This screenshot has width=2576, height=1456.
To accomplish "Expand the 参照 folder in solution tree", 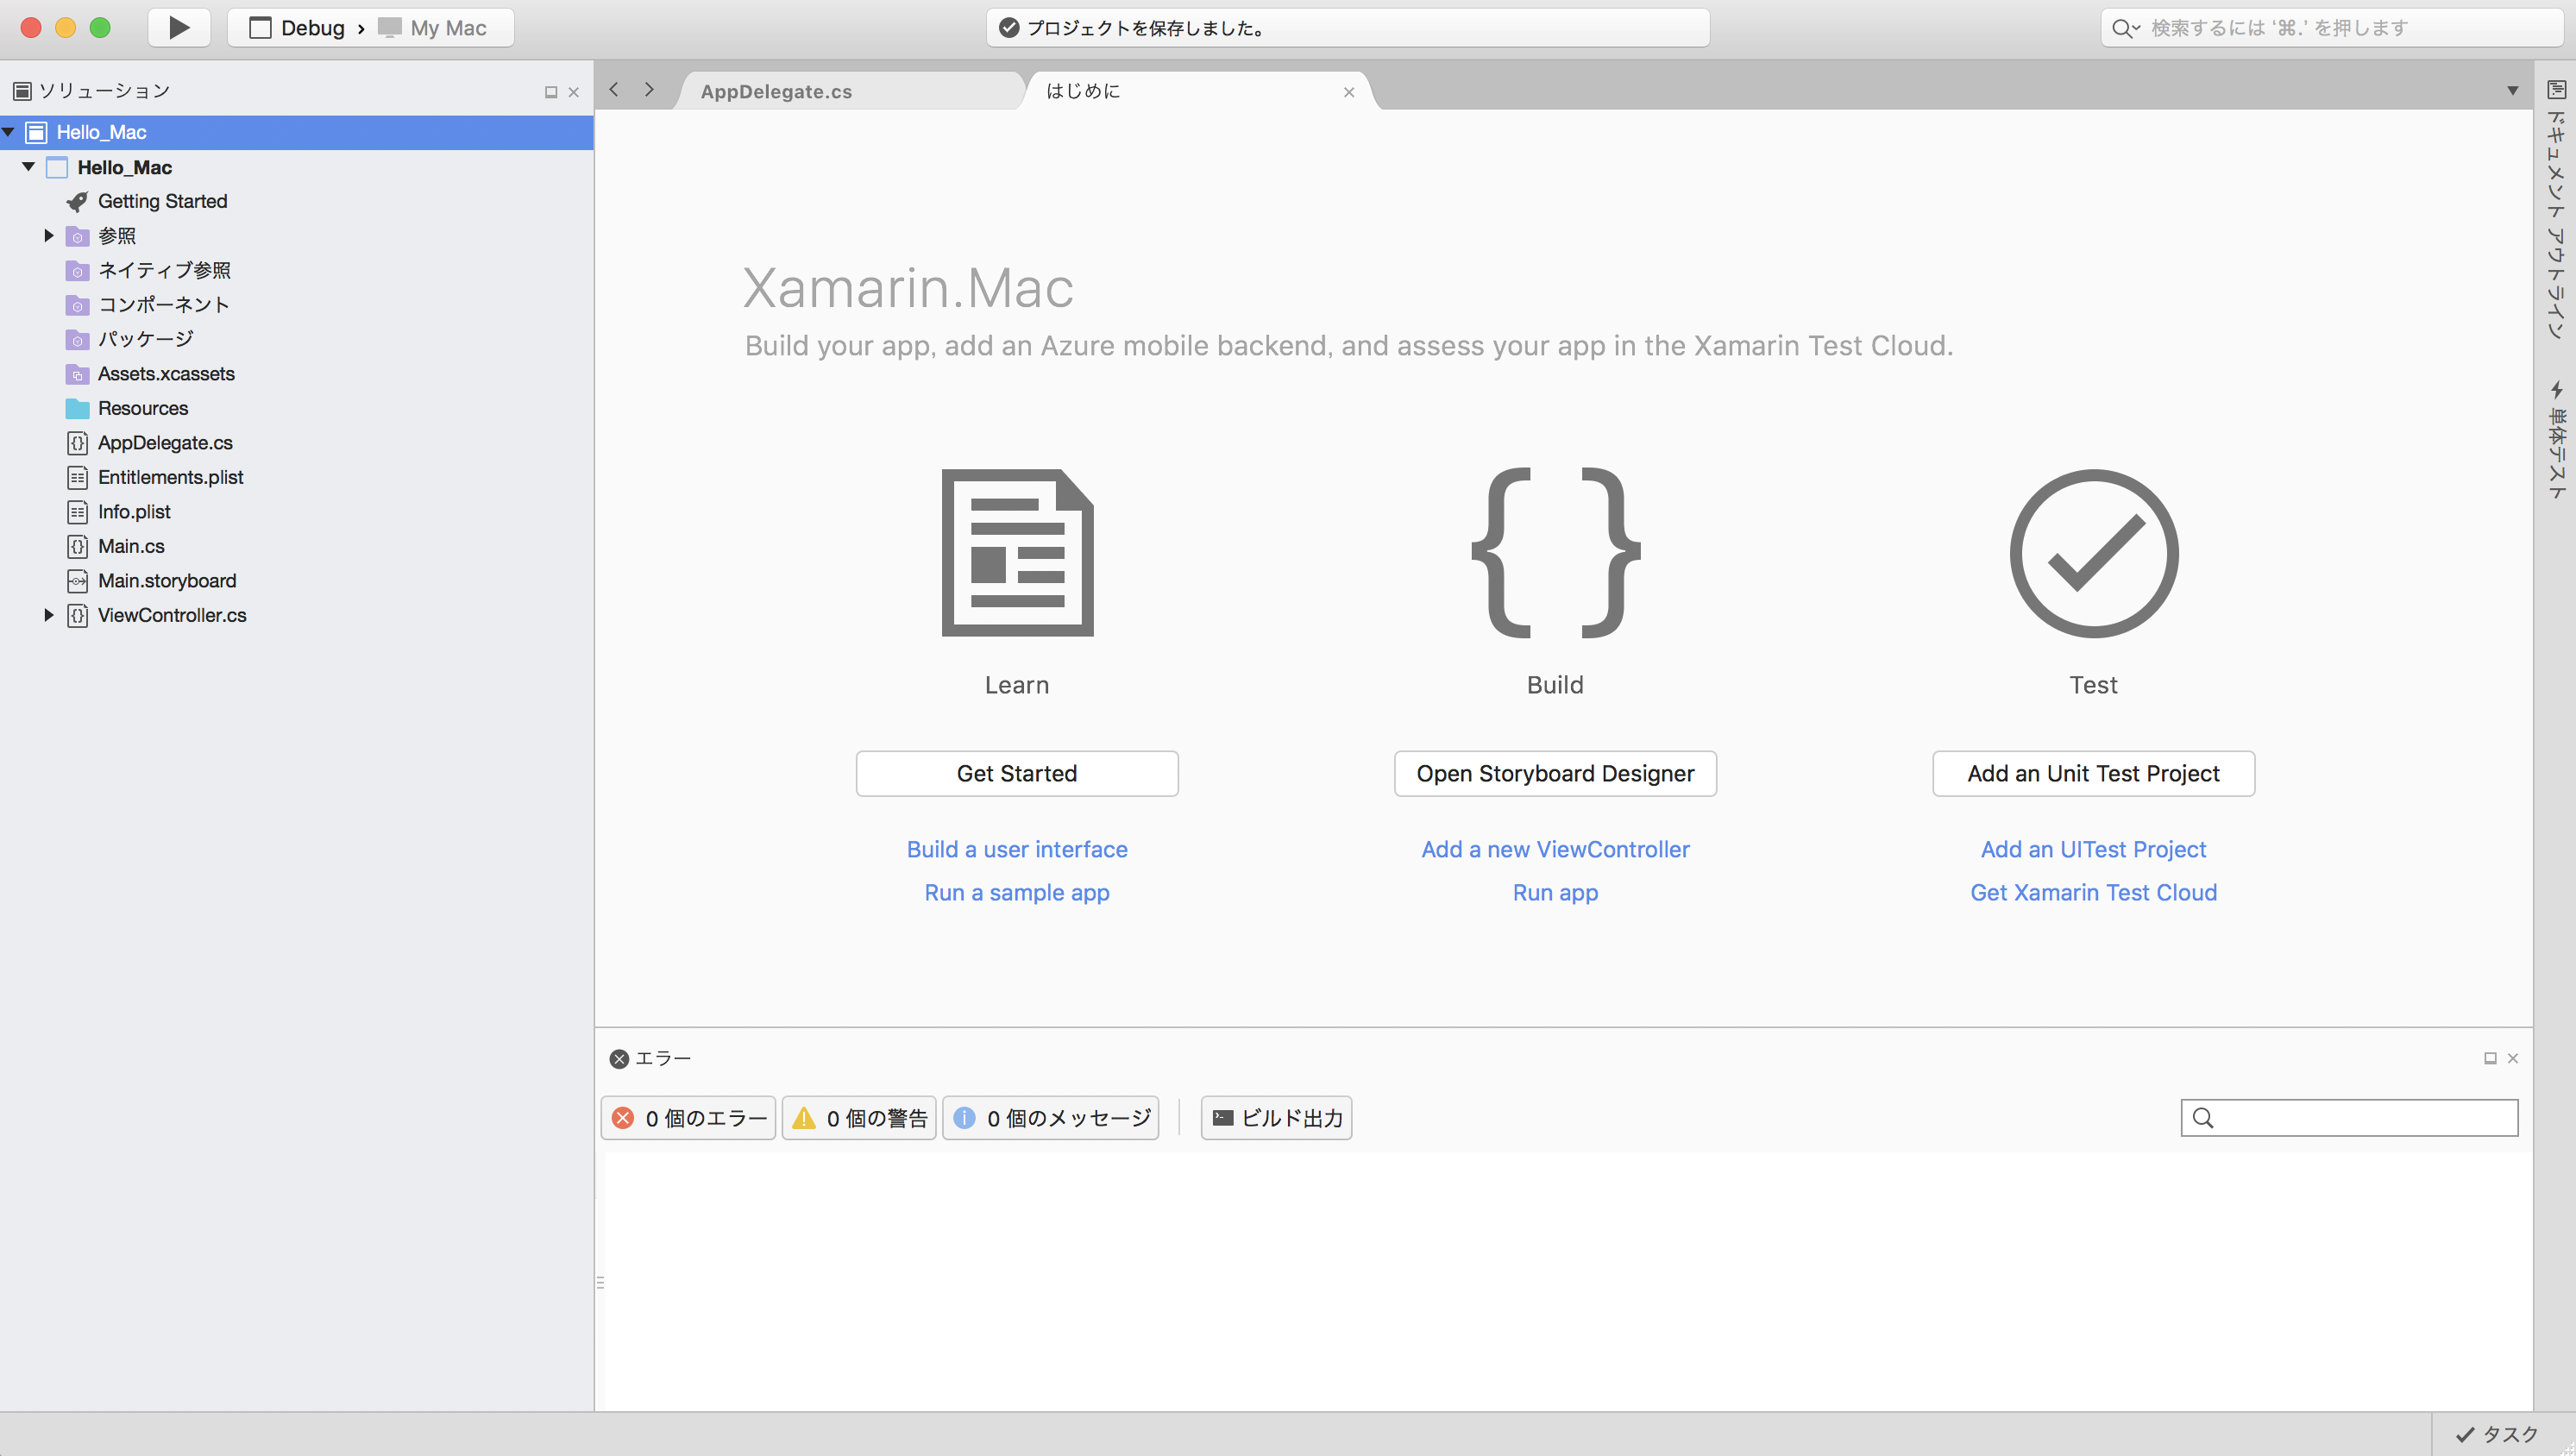I will pos(47,235).
